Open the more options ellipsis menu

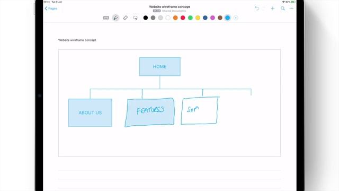[291, 8]
